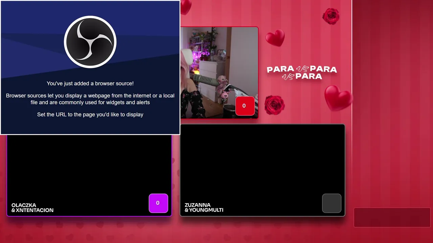Click the black video panel above OLACZKA label

89,175
